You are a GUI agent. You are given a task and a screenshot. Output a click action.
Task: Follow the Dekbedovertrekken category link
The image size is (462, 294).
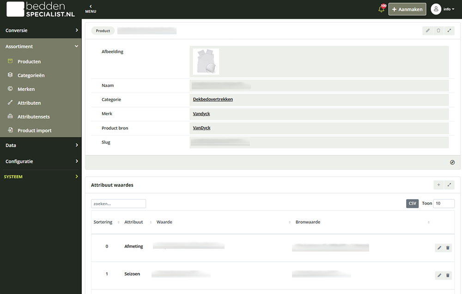click(x=213, y=99)
